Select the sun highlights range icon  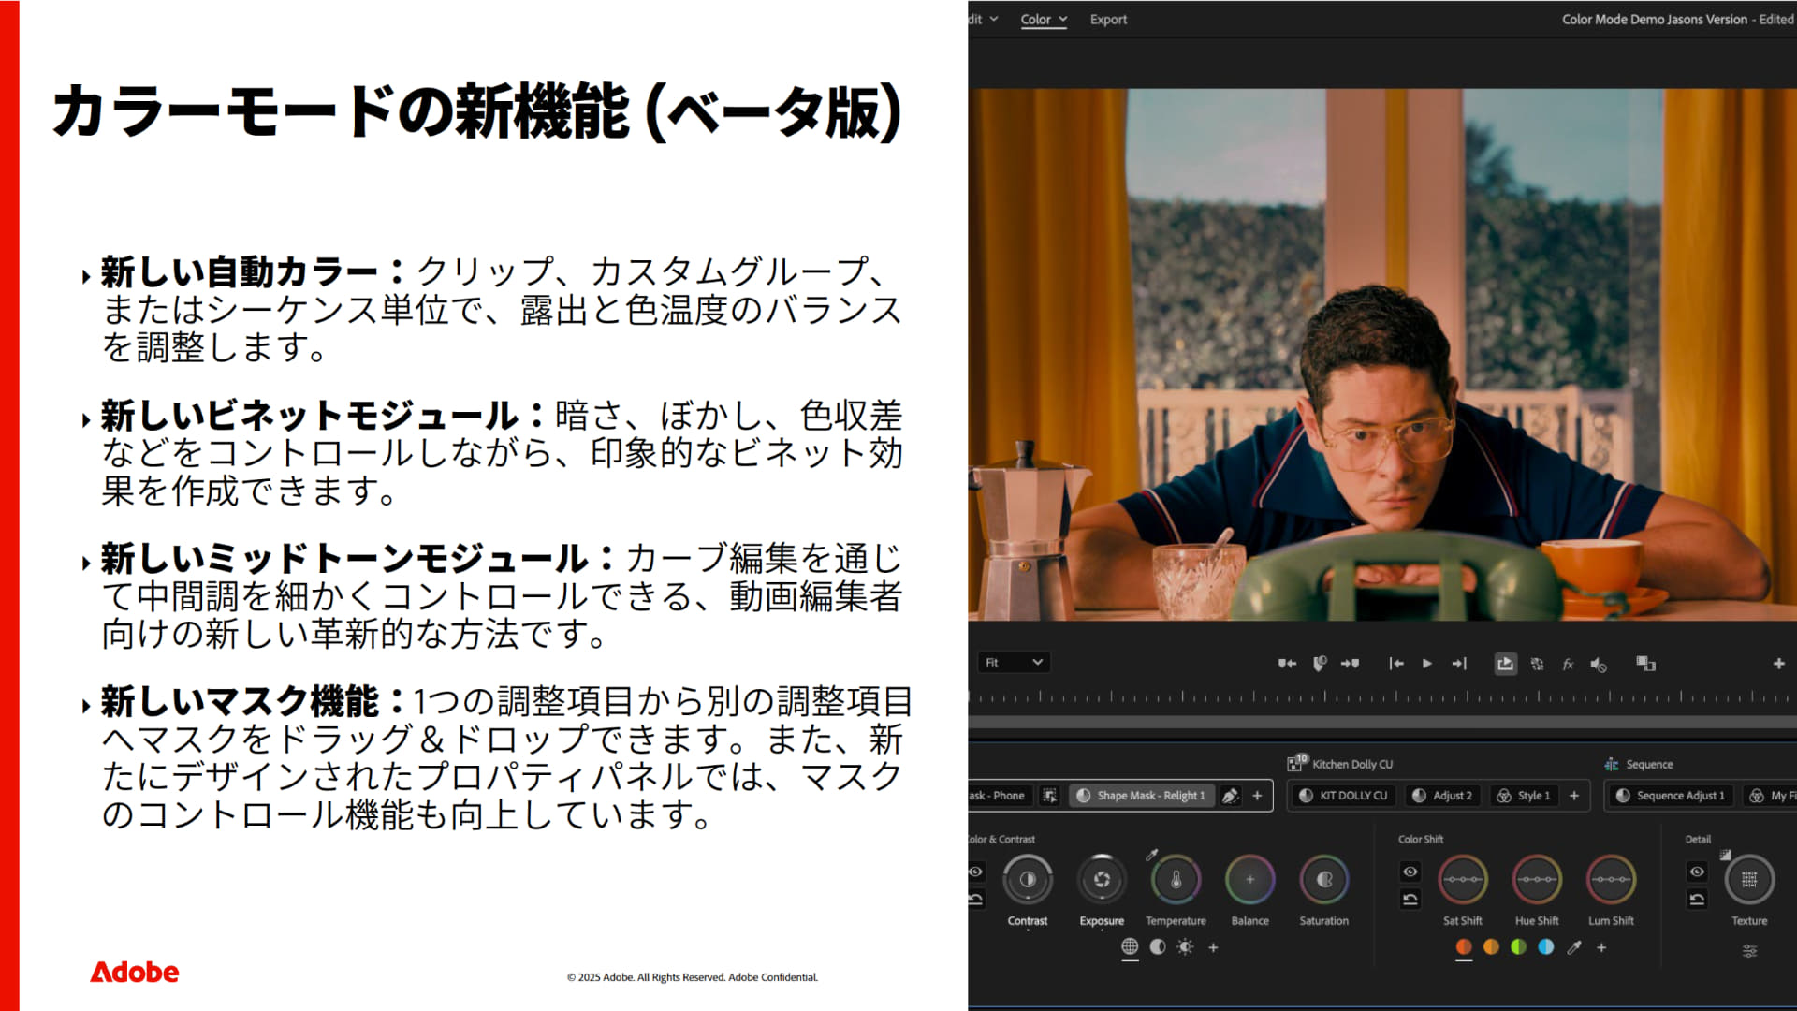tap(1185, 946)
